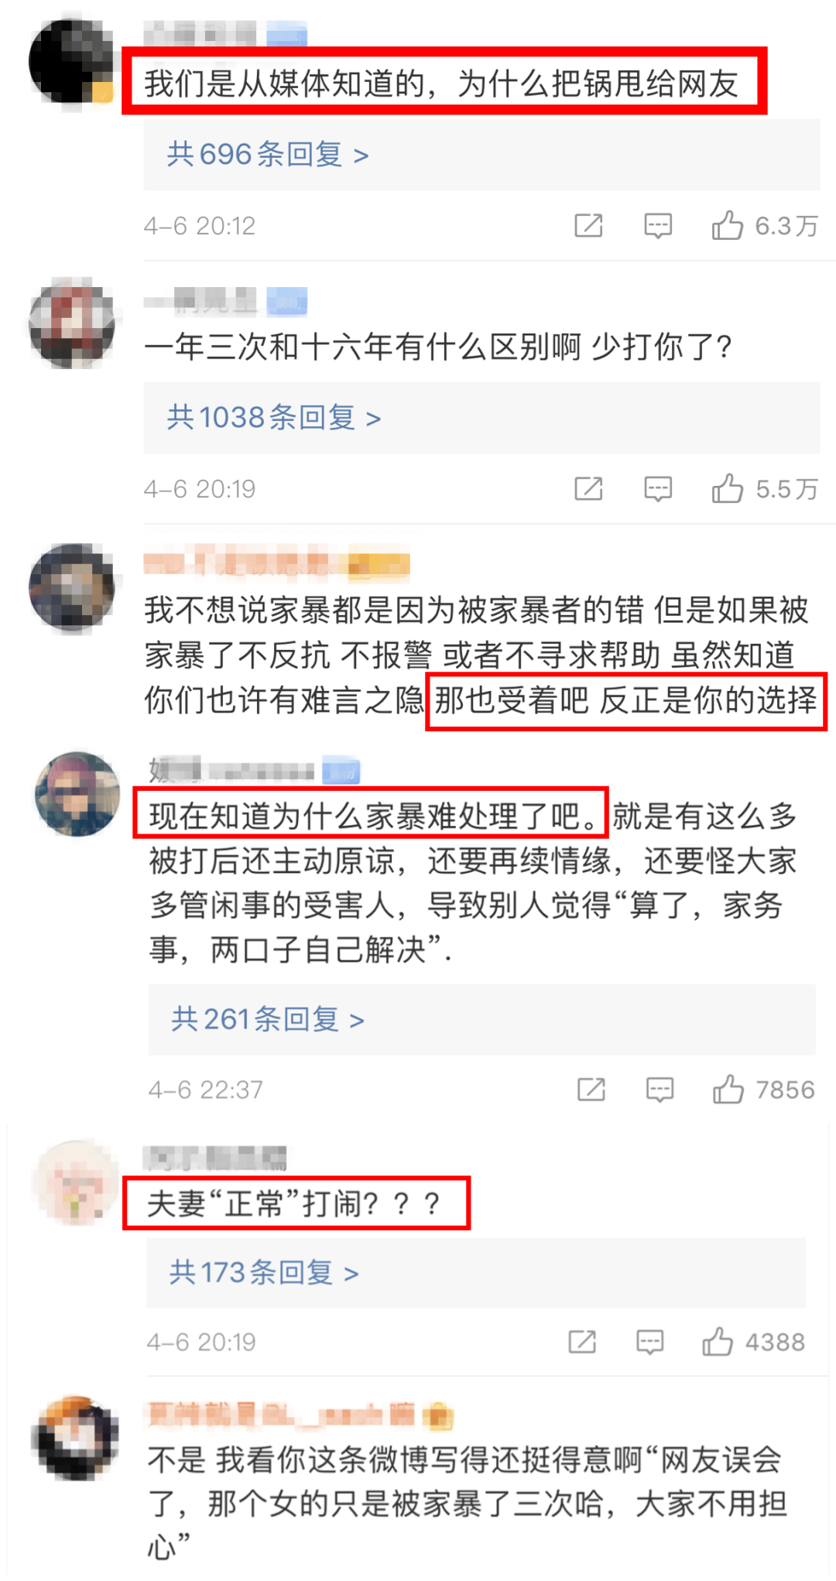Like the comment with 6.3万 likes
Image resolution: width=836 pixels, height=1581 pixels.
pos(728,225)
